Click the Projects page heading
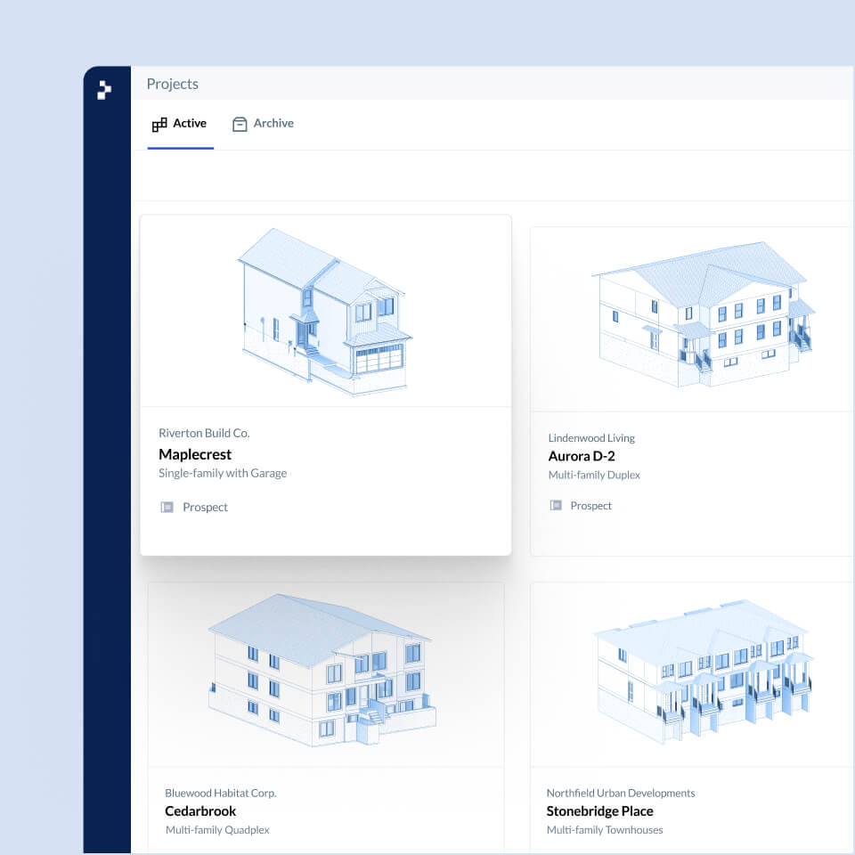This screenshot has width=855, height=855. pyautogui.click(x=172, y=84)
